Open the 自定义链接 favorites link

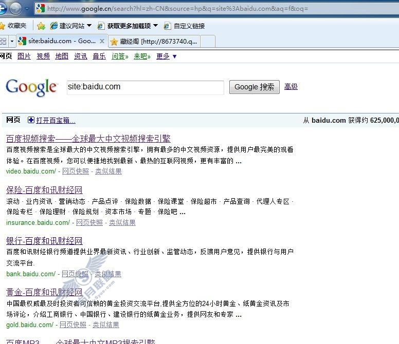184,26
